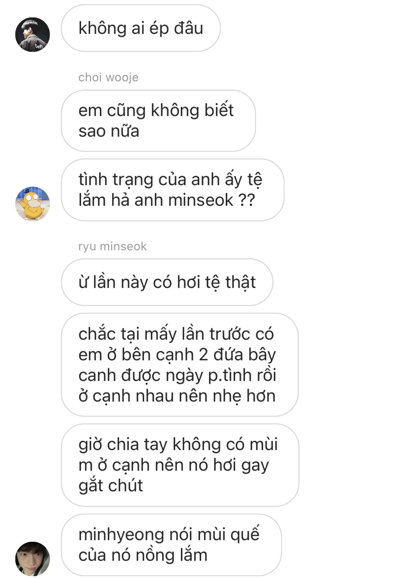Select the message "không ai ép đâu"

(x=141, y=28)
